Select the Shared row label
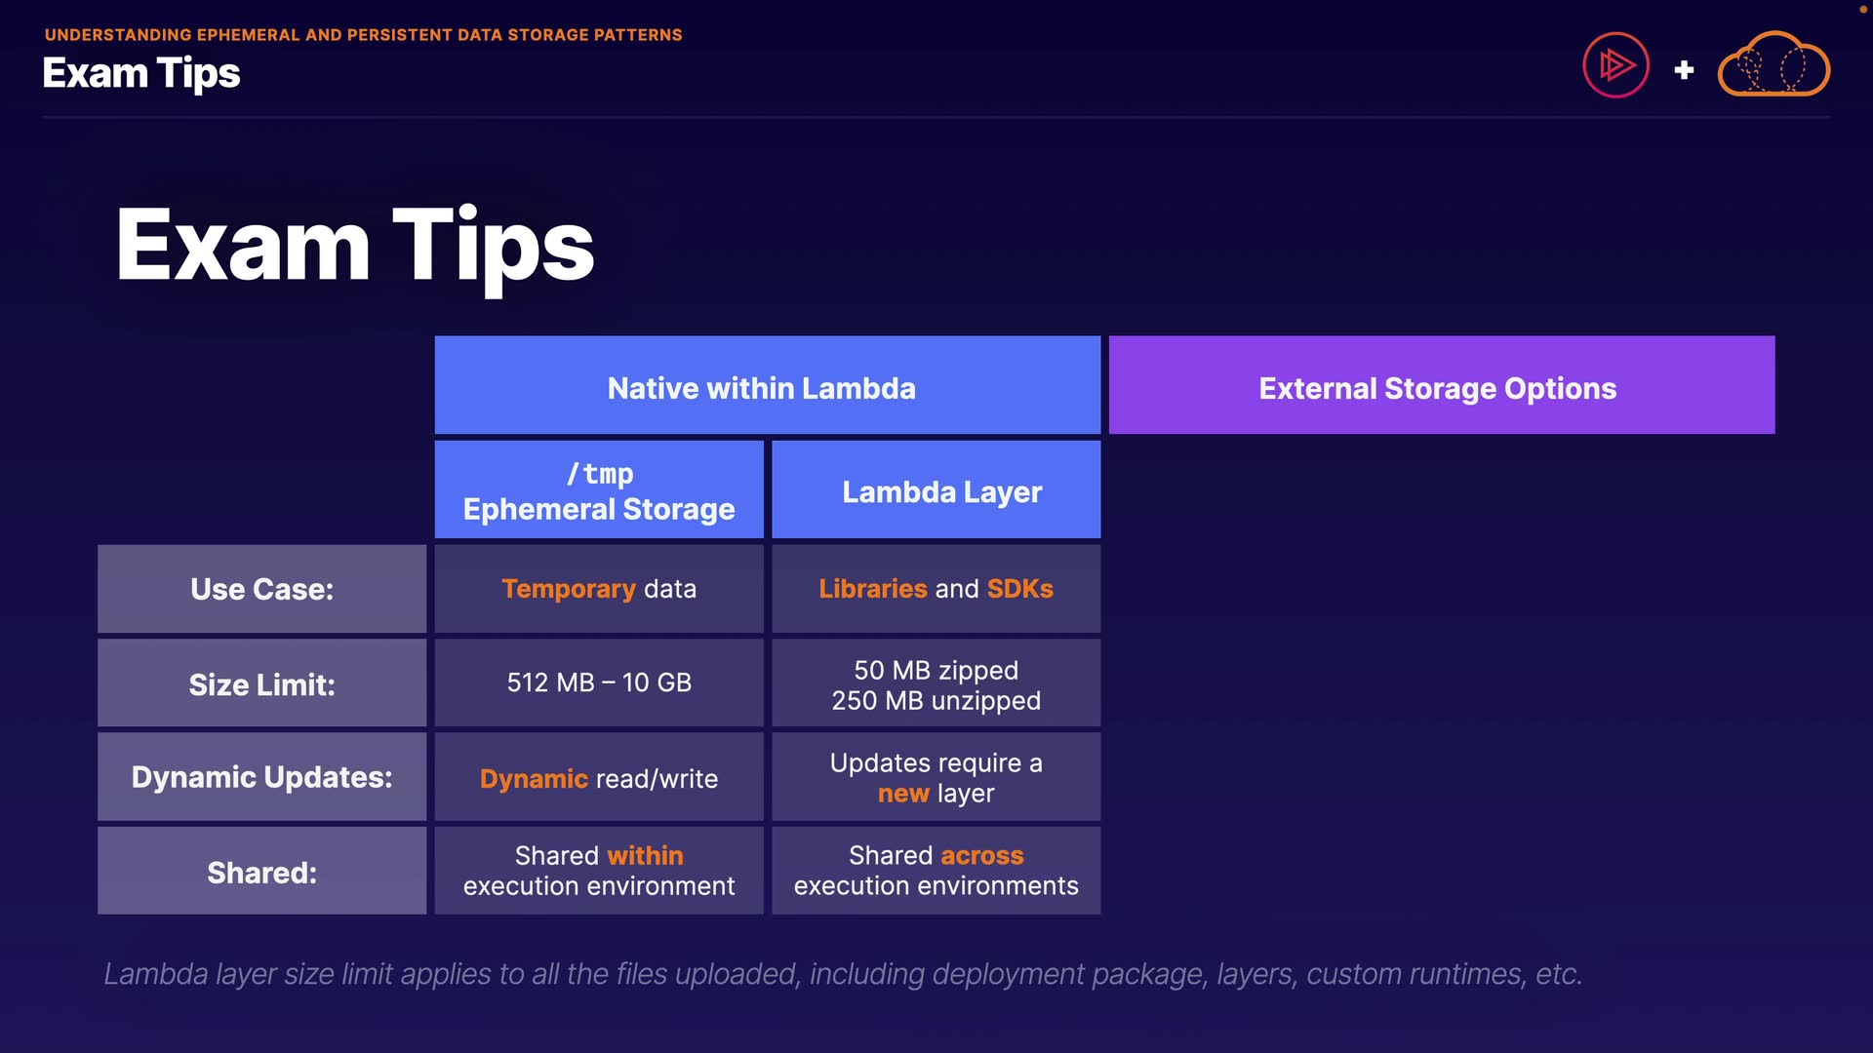The height and width of the screenshot is (1053, 1873). click(x=261, y=872)
